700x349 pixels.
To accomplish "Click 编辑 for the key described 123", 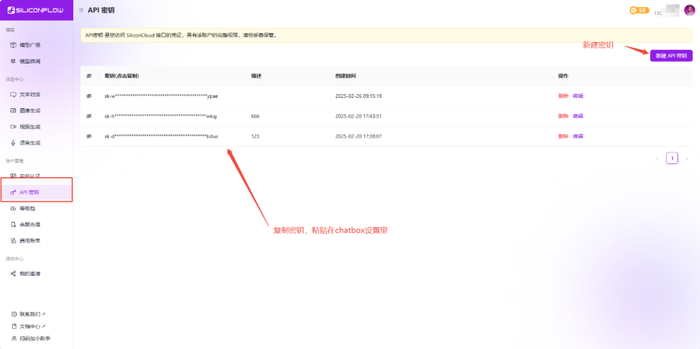I will pos(578,136).
